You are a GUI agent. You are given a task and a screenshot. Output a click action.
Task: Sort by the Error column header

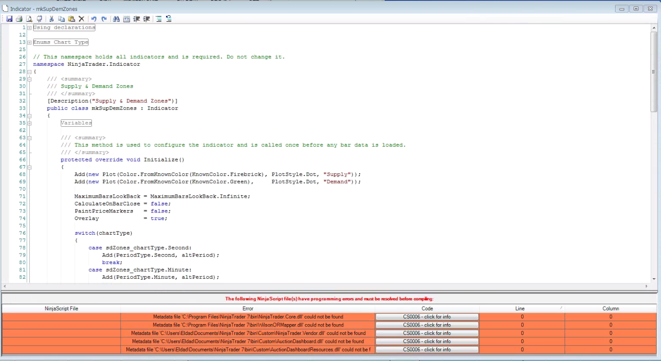pyautogui.click(x=247, y=308)
